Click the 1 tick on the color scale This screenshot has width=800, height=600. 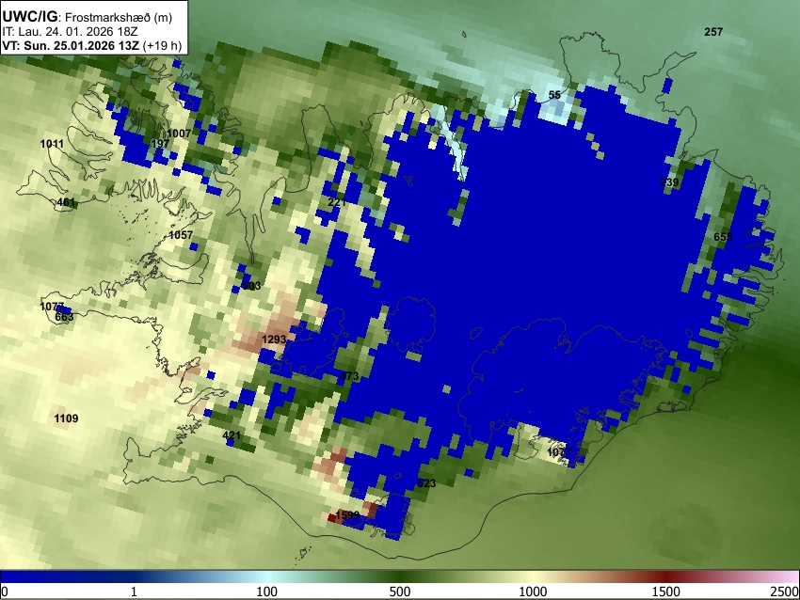[x=134, y=592]
